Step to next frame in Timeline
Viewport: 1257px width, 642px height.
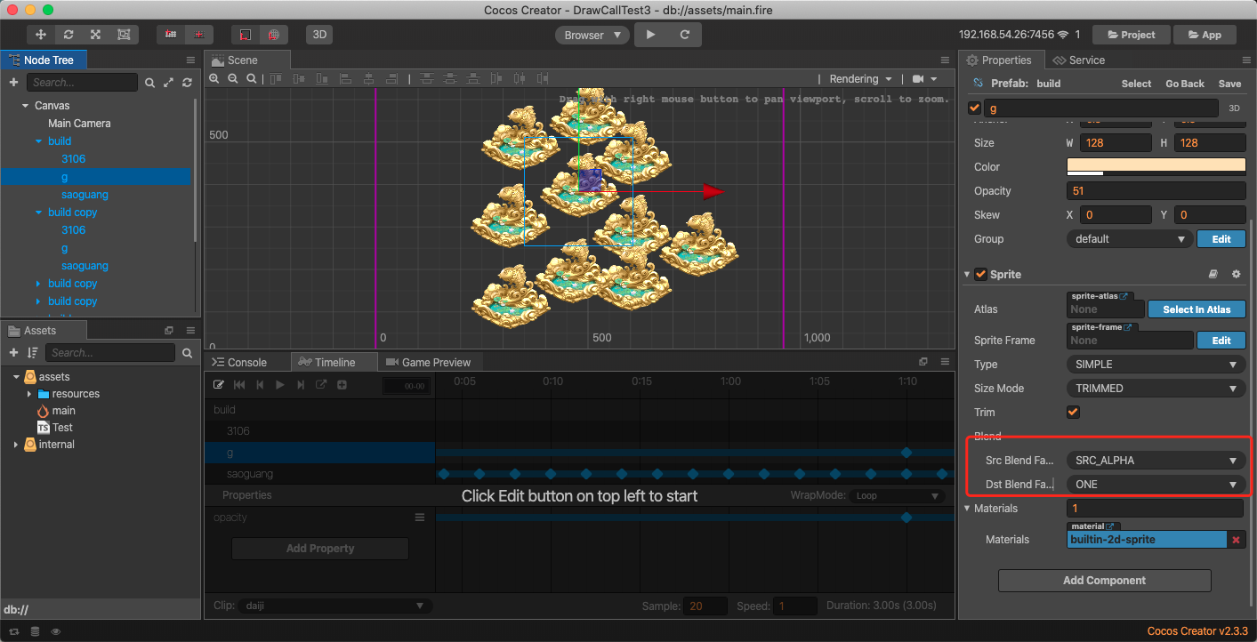301,385
